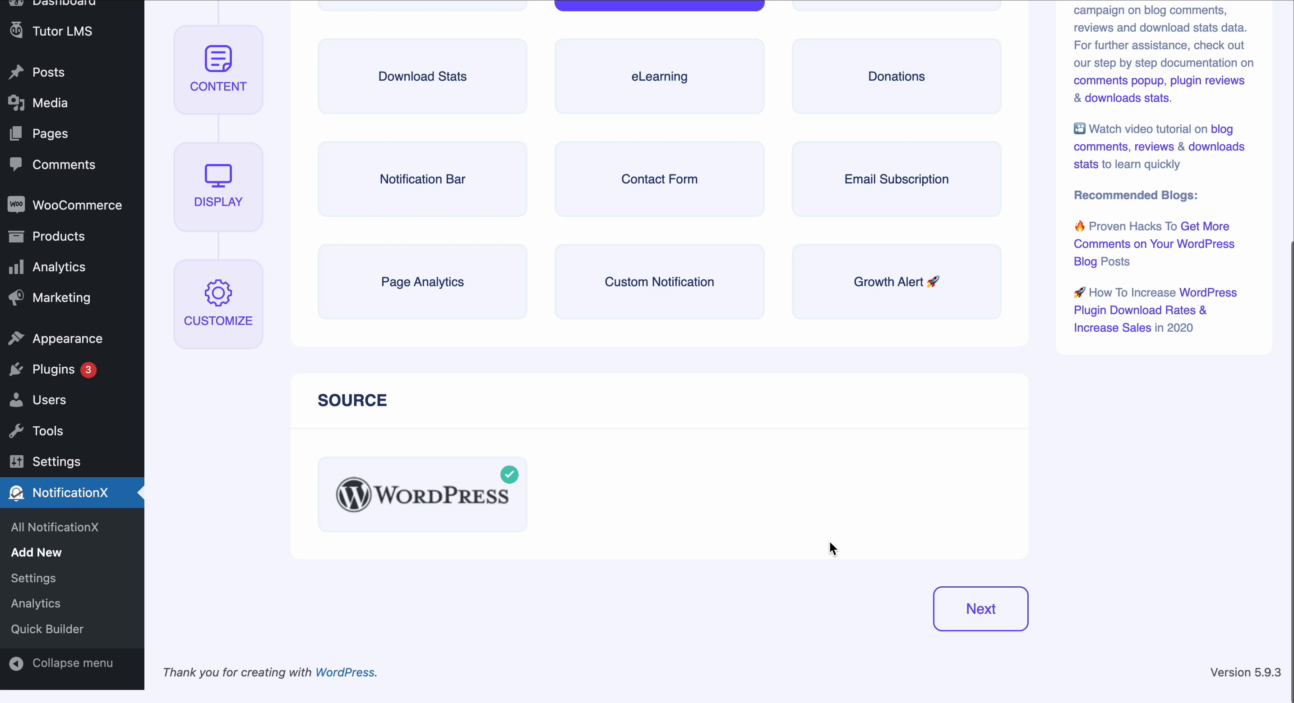Viewport: 1294px width, 703px height.
Task: Open All NotificationX submenu item
Action: point(55,527)
